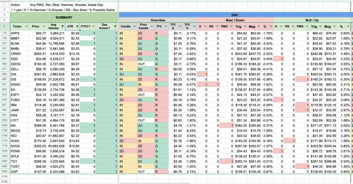
Task: Open Bull / Up RS column filter
Action: click(293, 26)
